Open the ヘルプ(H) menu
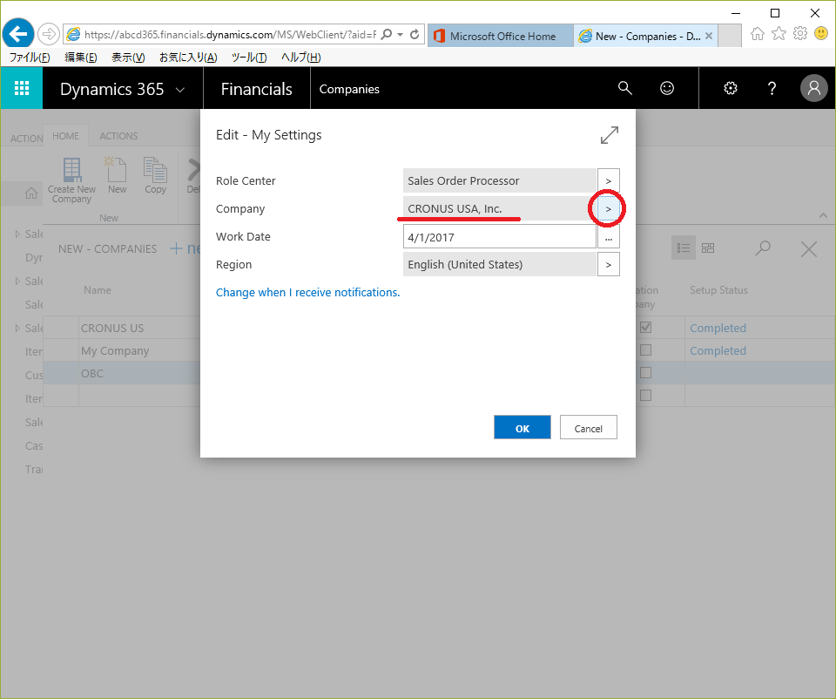The image size is (836, 699). pyautogui.click(x=300, y=58)
